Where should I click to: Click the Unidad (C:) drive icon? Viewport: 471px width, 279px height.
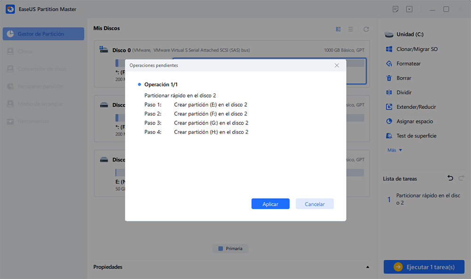[389, 34]
